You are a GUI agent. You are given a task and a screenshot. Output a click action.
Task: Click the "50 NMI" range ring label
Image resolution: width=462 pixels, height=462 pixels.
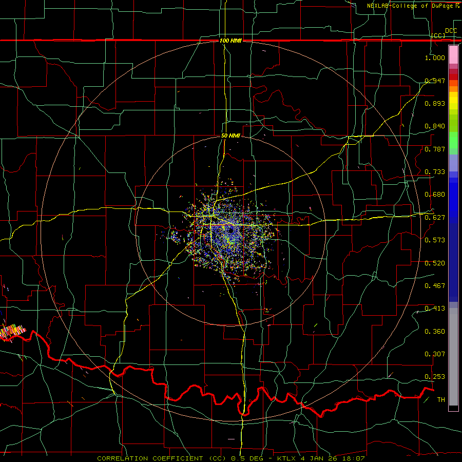click(230, 136)
